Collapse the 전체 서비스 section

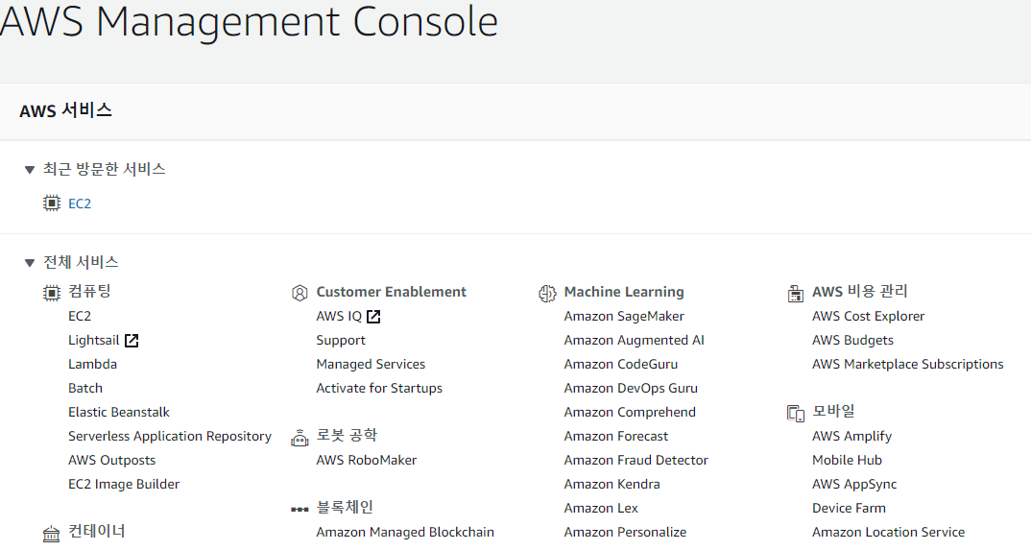click(x=29, y=263)
